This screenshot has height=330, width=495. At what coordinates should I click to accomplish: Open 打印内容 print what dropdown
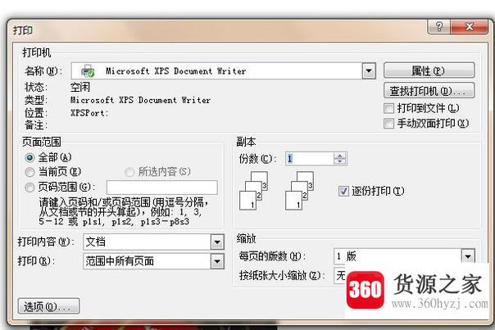tap(217, 242)
